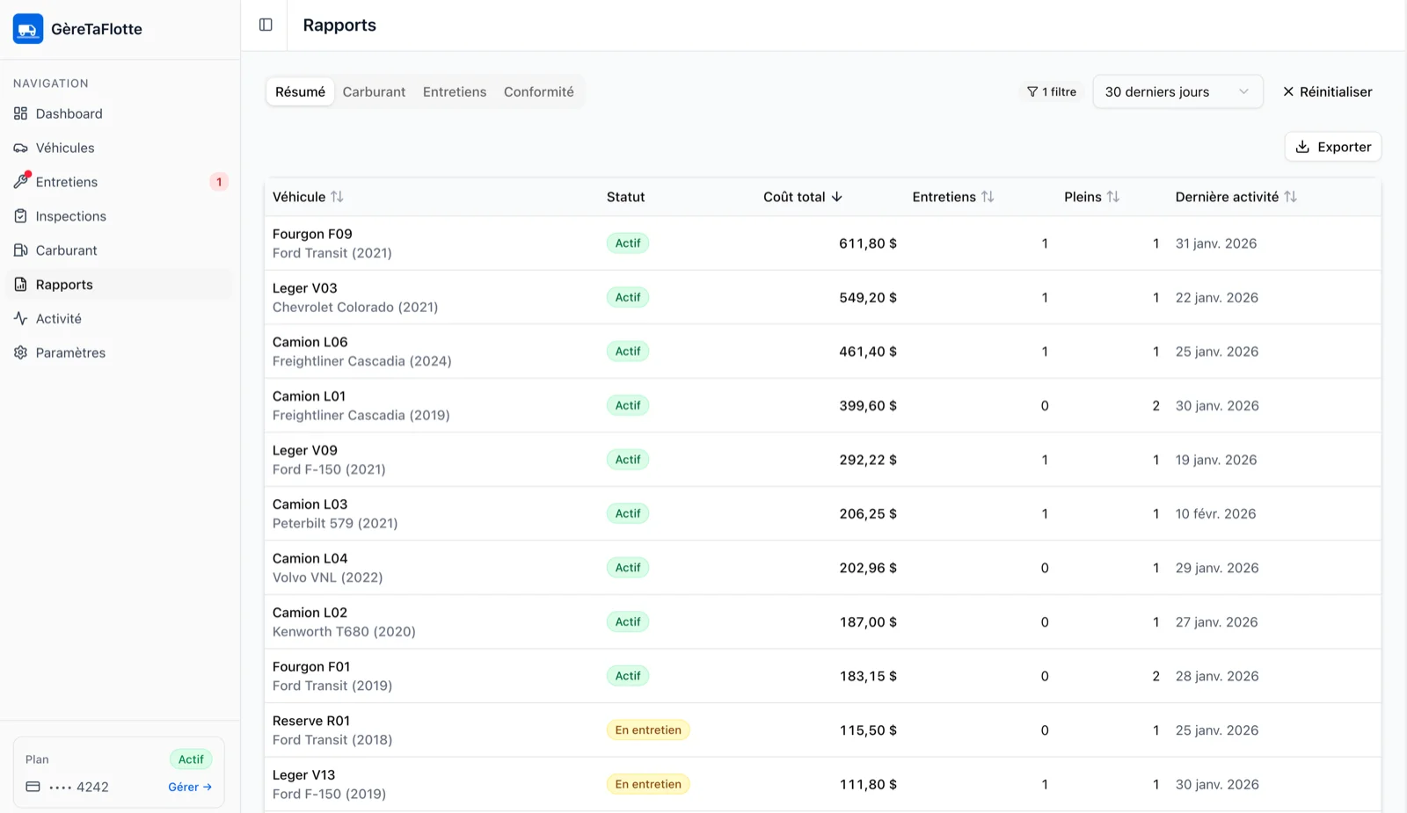Select the Entretiens report tab
The image size is (1407, 813).
click(x=454, y=91)
